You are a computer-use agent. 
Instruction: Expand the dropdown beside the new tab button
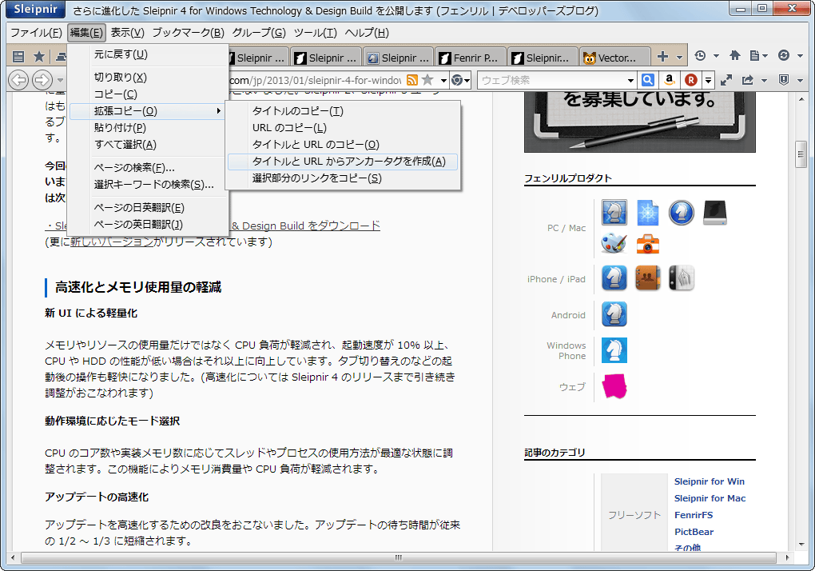[679, 57]
